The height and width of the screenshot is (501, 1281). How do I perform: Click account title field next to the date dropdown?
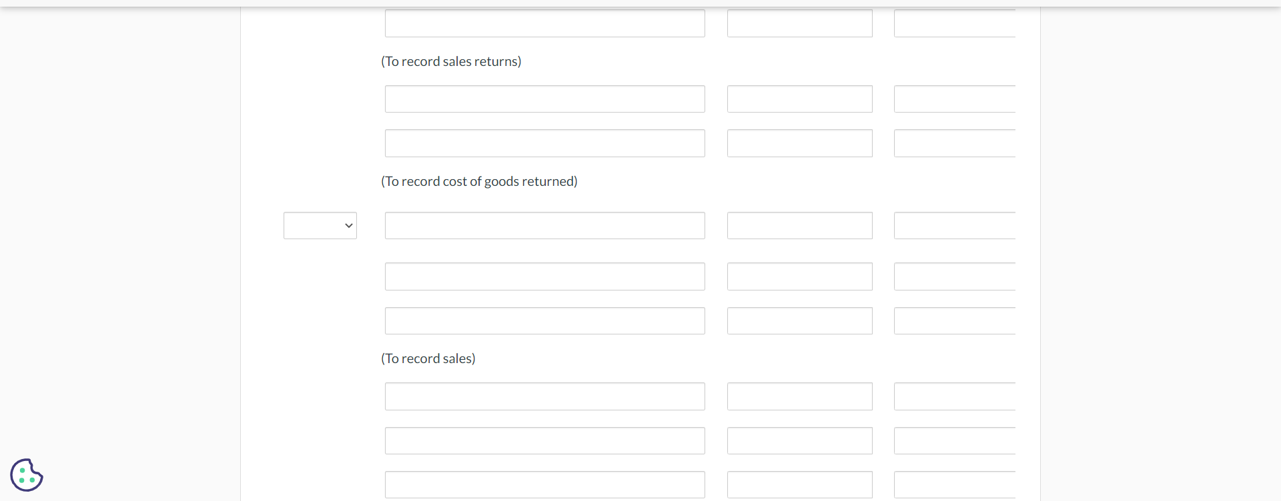tap(544, 226)
